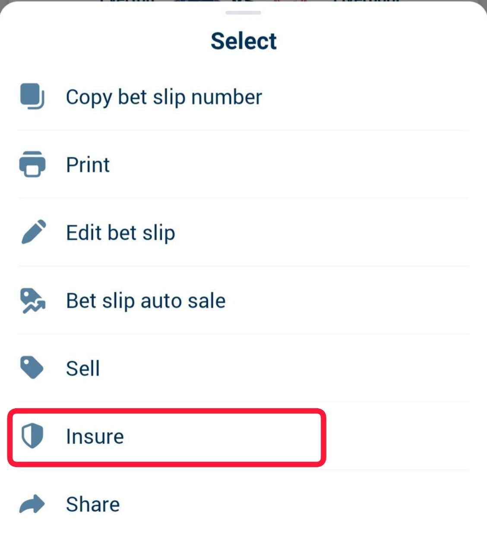The width and height of the screenshot is (487, 553).
Task: Tap the Sell price tag icon
Action: tap(32, 368)
